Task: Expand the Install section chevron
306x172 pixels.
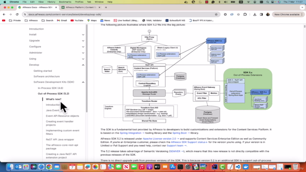Action: pos(83,35)
